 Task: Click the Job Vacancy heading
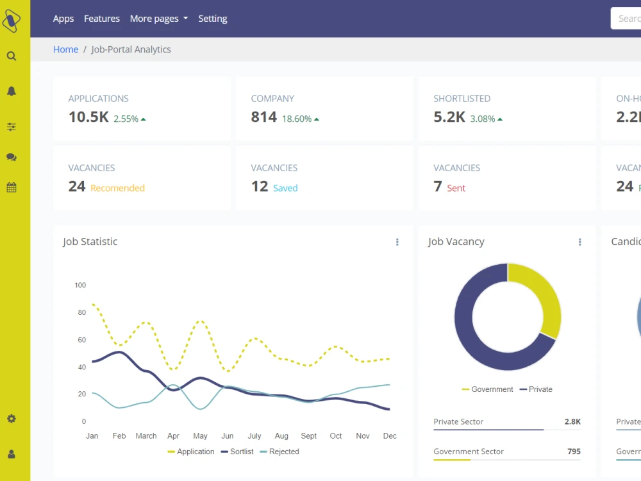[456, 242]
